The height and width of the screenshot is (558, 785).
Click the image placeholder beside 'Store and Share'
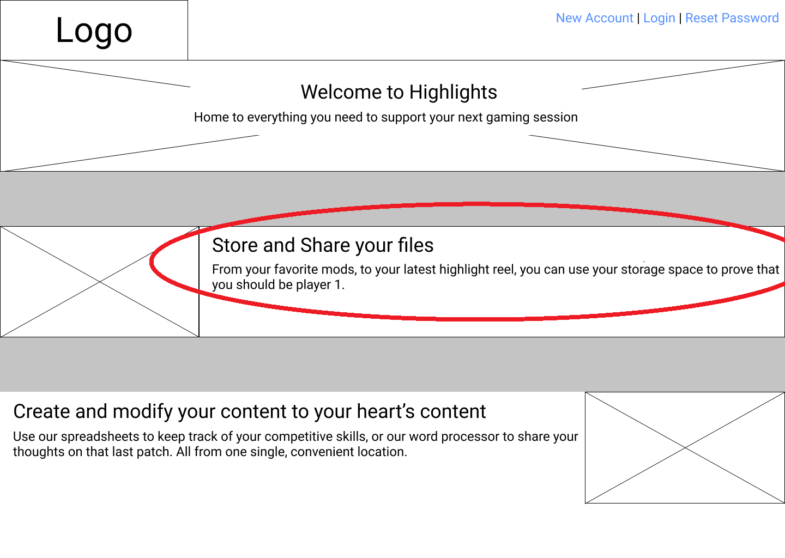pyautogui.click(x=100, y=282)
